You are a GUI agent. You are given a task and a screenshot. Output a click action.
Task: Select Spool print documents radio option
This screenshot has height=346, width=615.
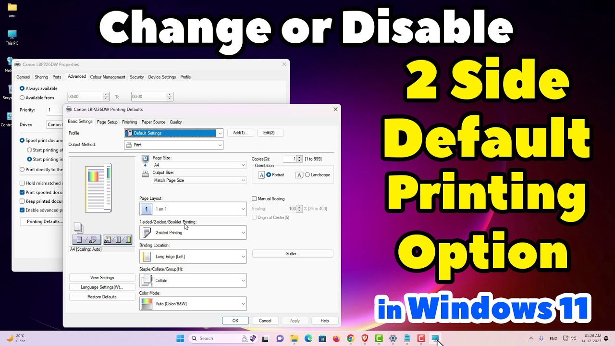pos(22,140)
